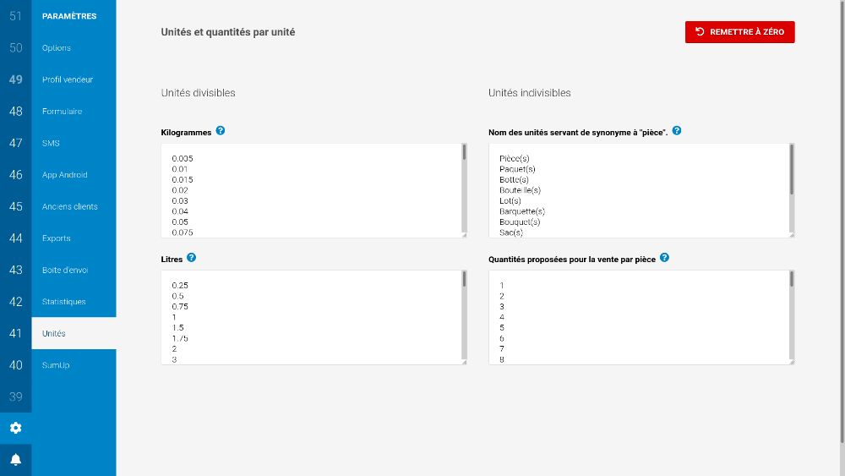Go to Profil vendeur settings
The width and height of the screenshot is (845, 476).
pyautogui.click(x=68, y=79)
